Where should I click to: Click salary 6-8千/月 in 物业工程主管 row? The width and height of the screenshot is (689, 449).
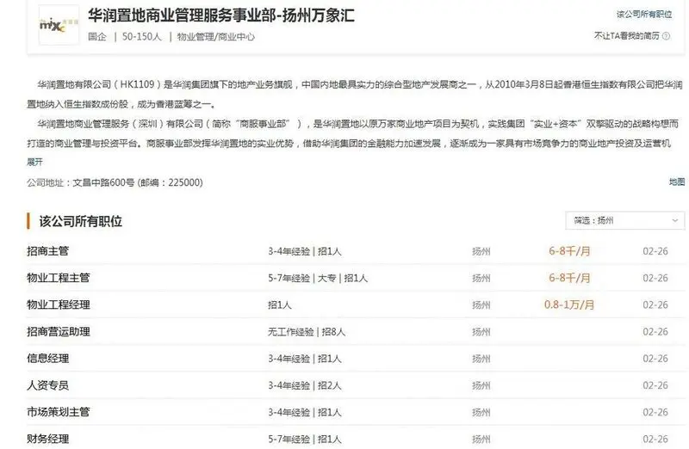(569, 278)
